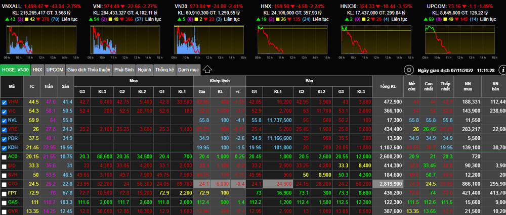Screen dimensions: 506x215
Task: Open the Ngành menu
Action: tap(144, 70)
